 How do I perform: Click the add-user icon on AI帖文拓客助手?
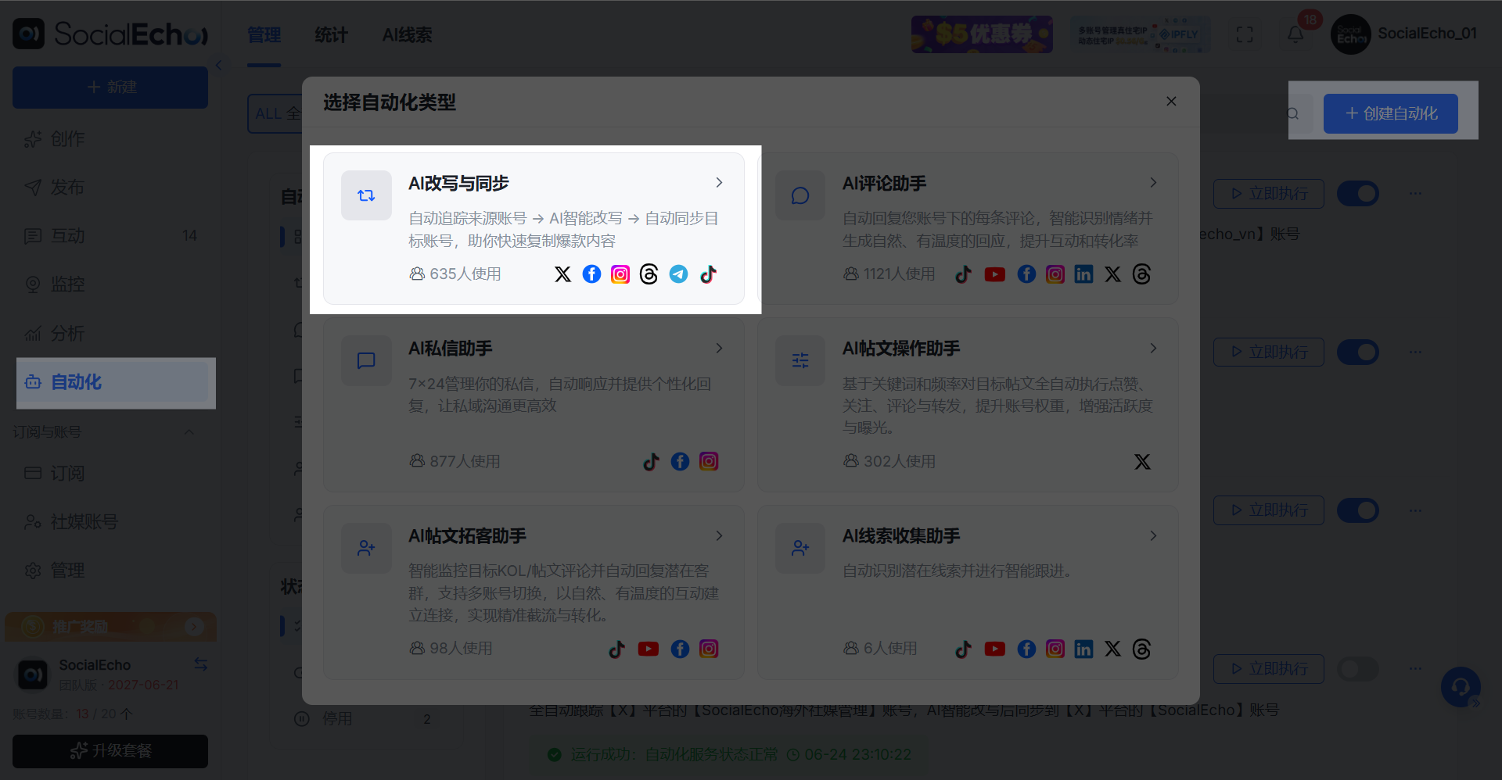[366, 549]
